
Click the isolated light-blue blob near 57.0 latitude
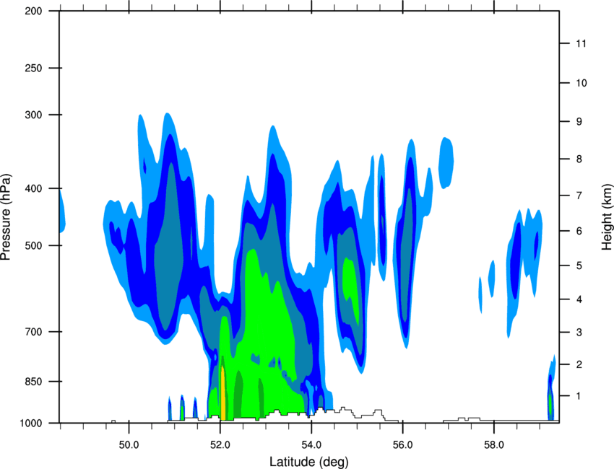click(x=446, y=163)
